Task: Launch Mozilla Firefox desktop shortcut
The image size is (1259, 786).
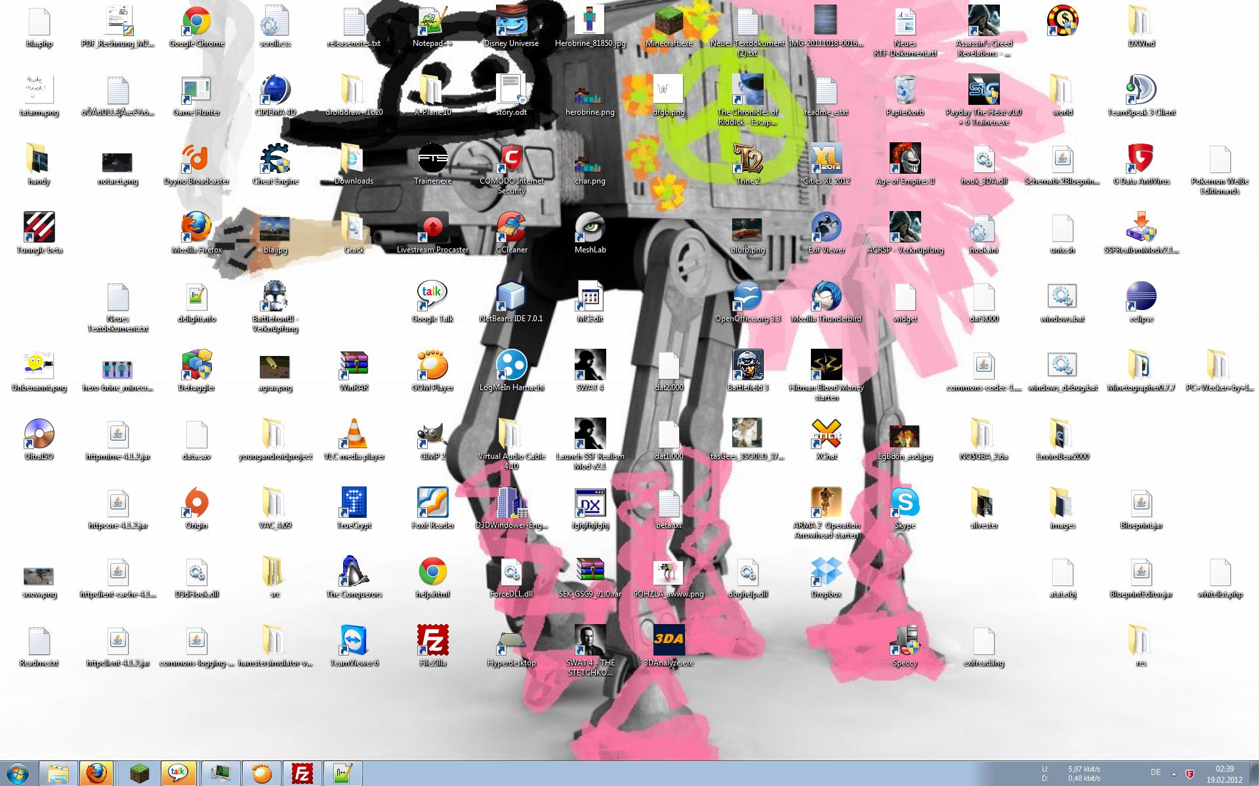Action: 196,233
